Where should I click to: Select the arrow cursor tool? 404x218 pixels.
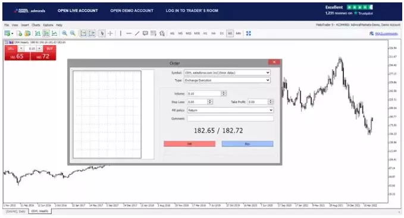[102, 33]
